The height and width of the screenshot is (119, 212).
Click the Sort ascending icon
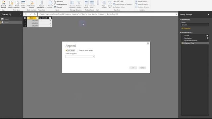pyautogui.click(x=98, y=2)
